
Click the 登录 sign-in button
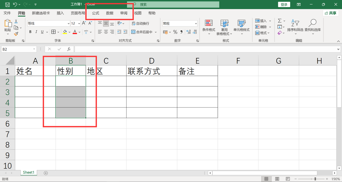(x=284, y=5)
